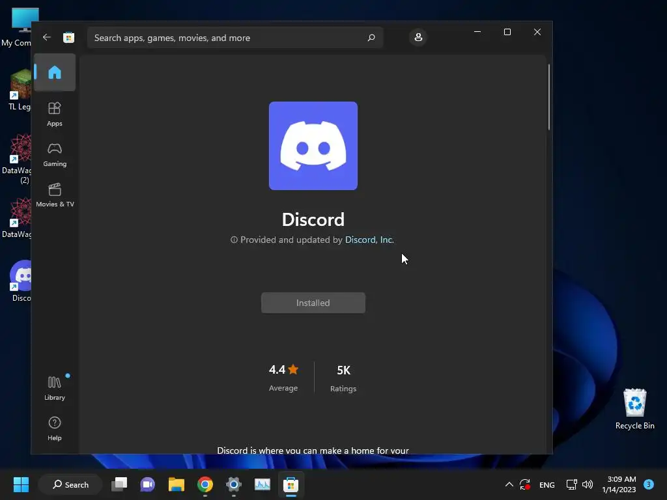Switch the ENG input language
The image size is (667, 500).
pyautogui.click(x=547, y=485)
